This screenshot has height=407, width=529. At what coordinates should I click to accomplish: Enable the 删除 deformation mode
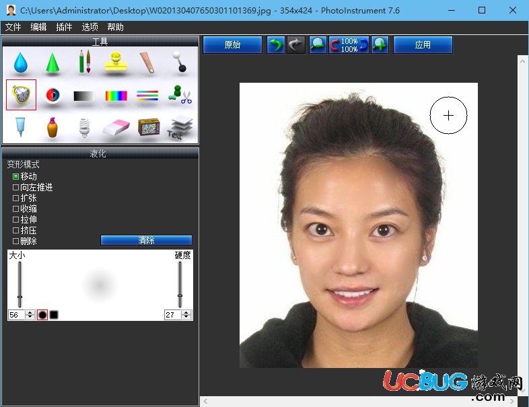pyautogui.click(x=15, y=241)
